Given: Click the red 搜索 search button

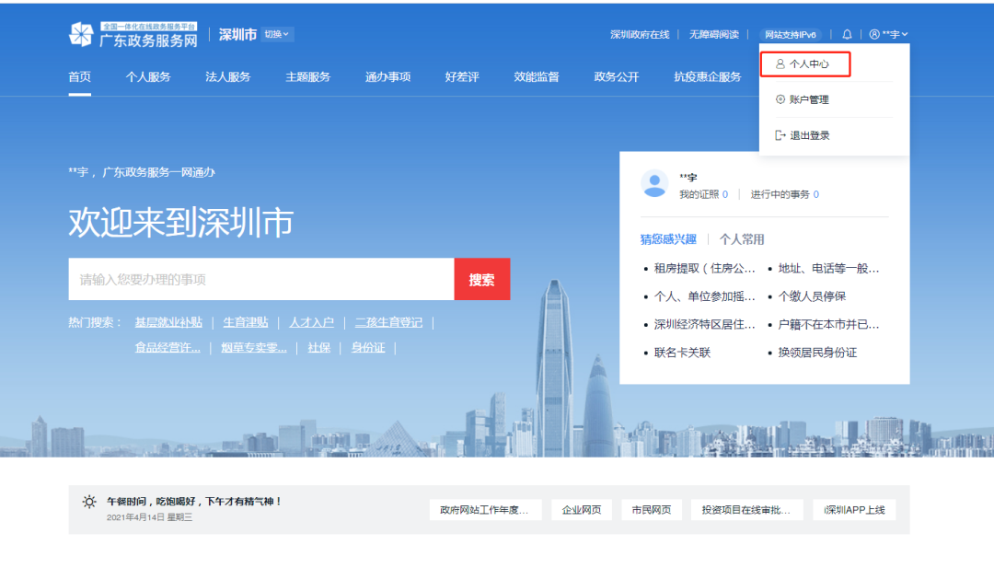Looking at the screenshot, I should coord(482,279).
